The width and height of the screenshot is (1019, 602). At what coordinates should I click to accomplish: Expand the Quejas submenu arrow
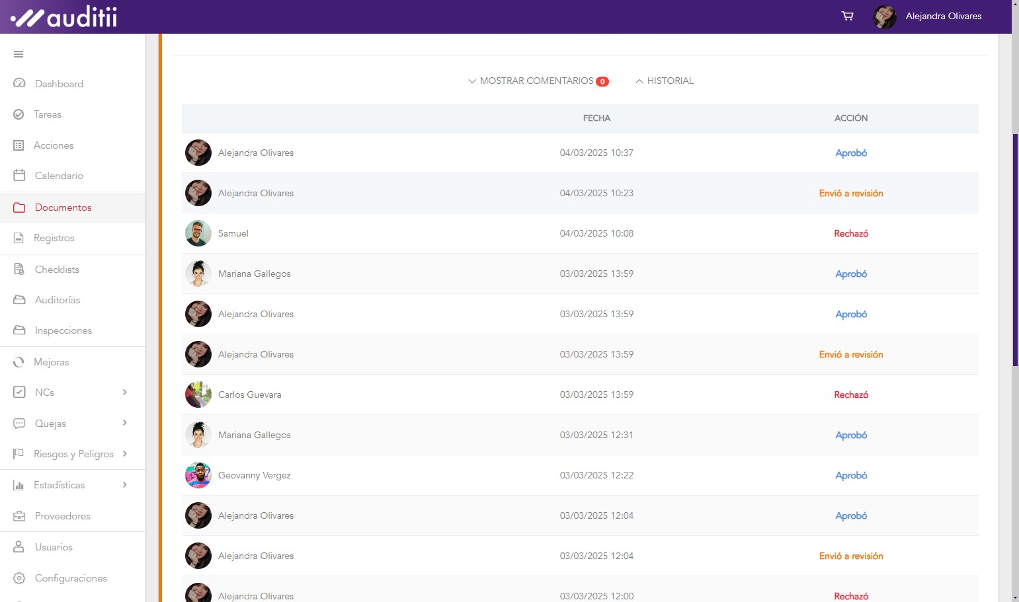tap(124, 423)
